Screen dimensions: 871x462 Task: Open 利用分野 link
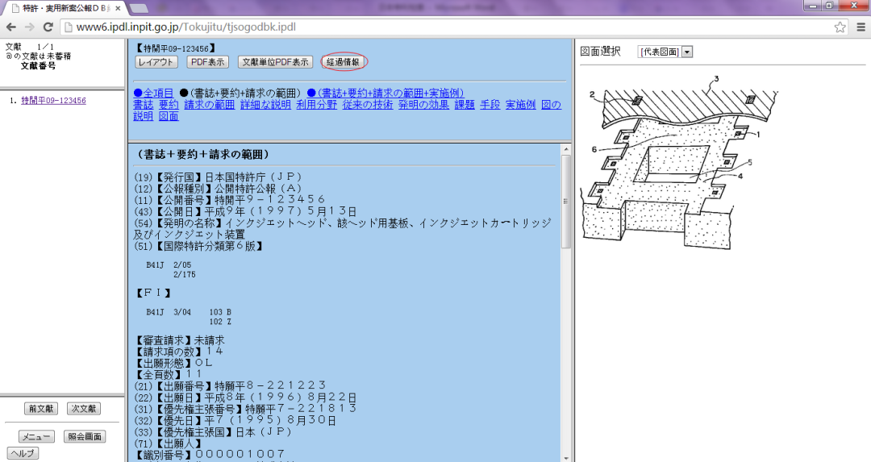(x=317, y=104)
